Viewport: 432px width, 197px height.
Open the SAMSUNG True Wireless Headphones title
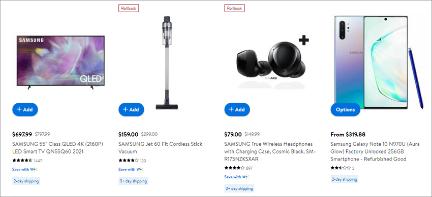(x=270, y=151)
